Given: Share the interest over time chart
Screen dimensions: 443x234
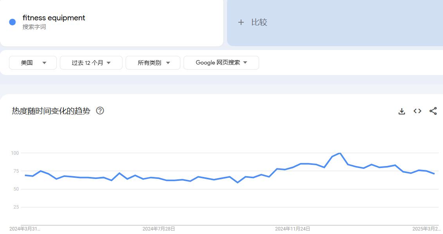Looking at the screenshot, I should click(433, 111).
